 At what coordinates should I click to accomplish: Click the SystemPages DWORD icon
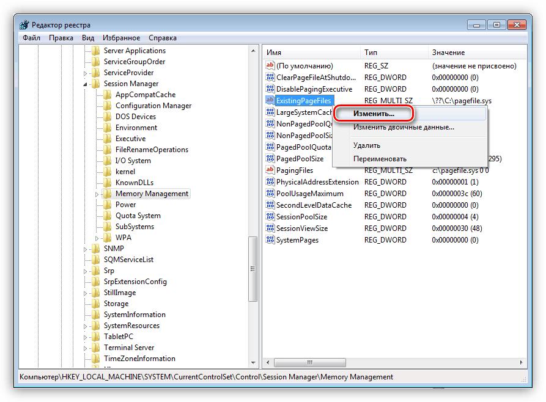point(270,240)
